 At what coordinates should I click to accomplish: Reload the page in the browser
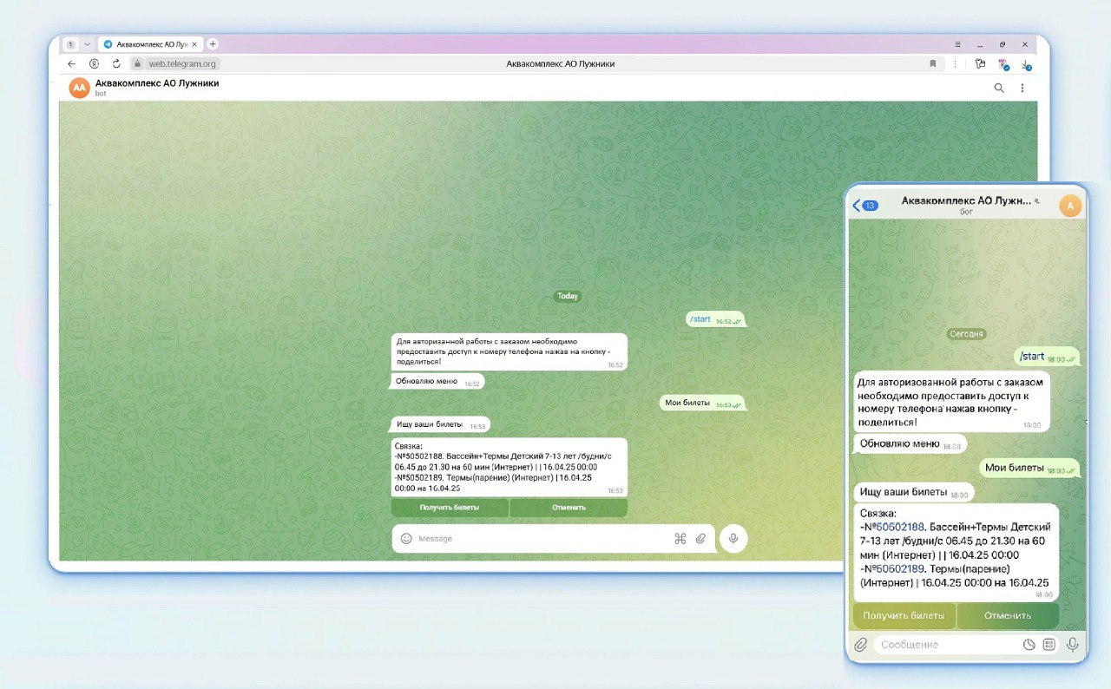116,63
